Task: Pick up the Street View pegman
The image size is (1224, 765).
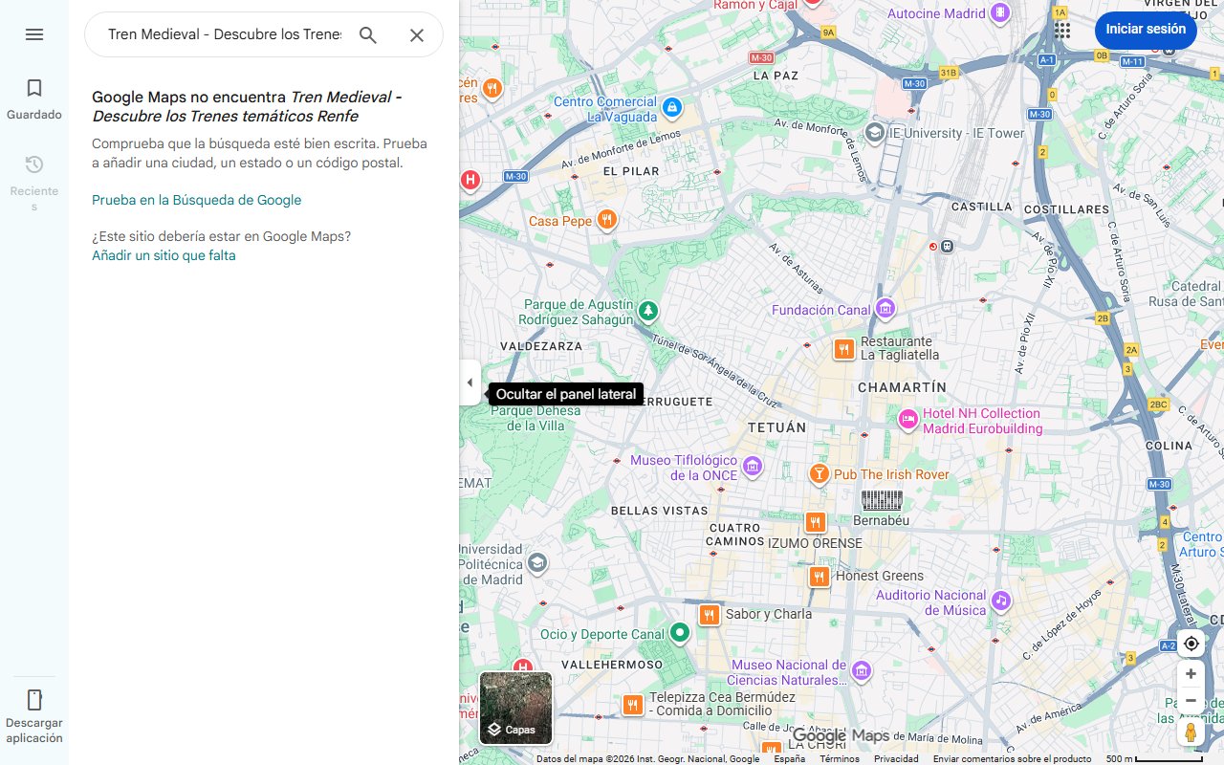Action: click(1191, 732)
